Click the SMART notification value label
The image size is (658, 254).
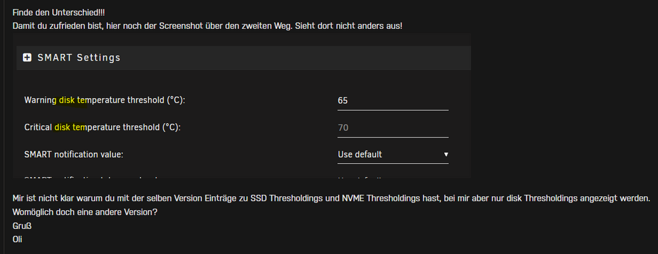[x=74, y=154]
